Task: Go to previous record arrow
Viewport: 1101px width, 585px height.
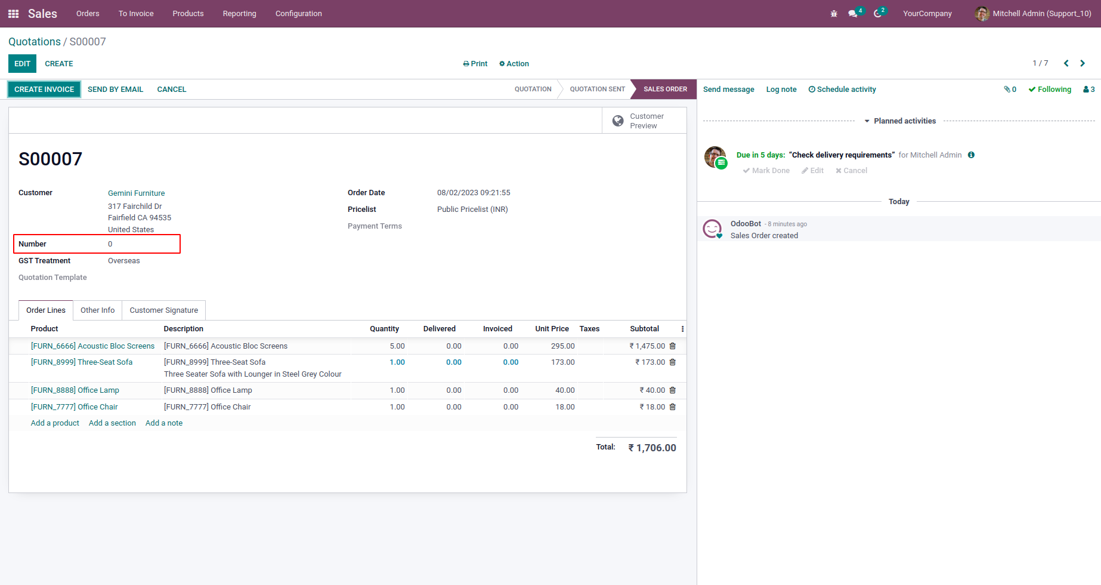Action: pyautogui.click(x=1066, y=63)
